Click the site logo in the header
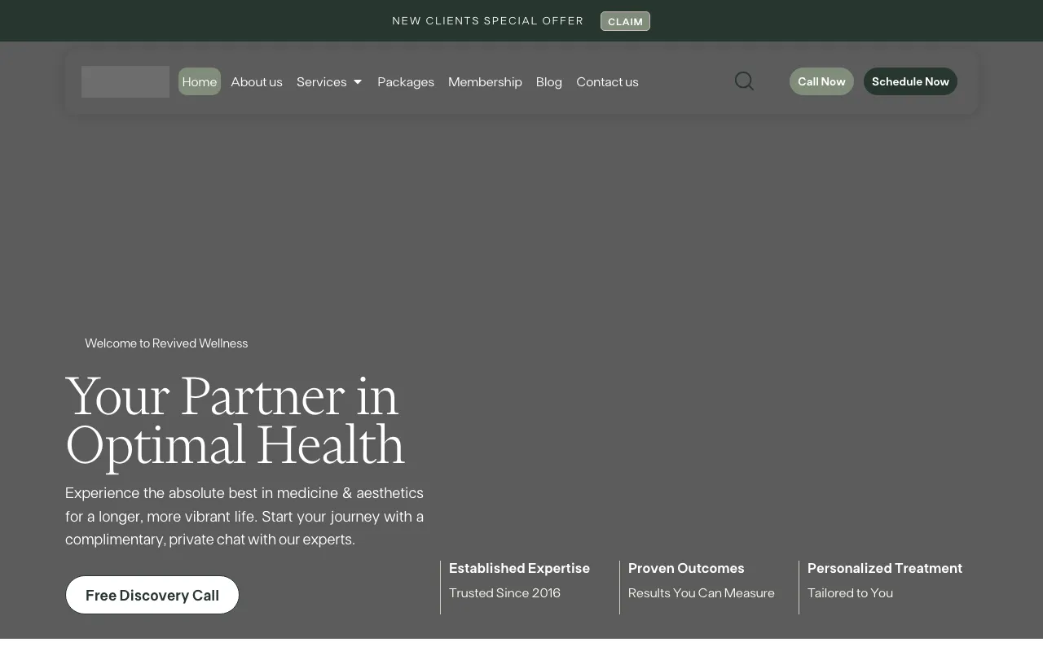This screenshot has height=651, width=1043. [125, 81]
